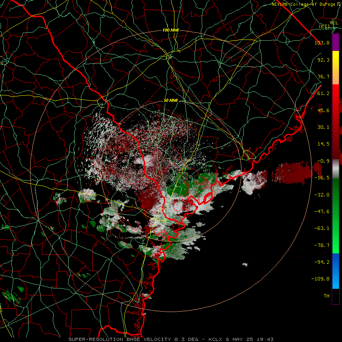Click the 50 NMI range ring label
This screenshot has width=342, height=342.
coord(171,100)
